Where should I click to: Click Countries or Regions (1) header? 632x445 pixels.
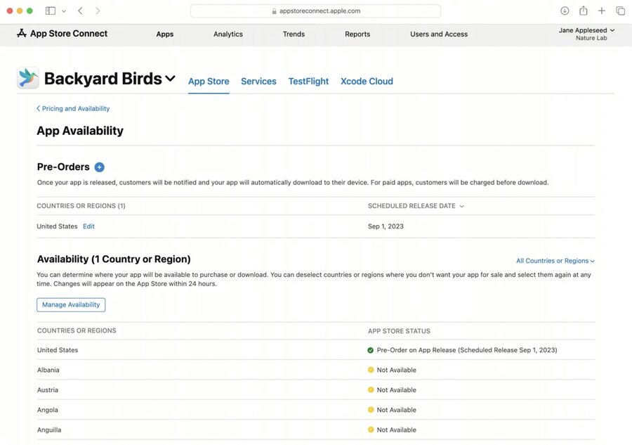(81, 206)
